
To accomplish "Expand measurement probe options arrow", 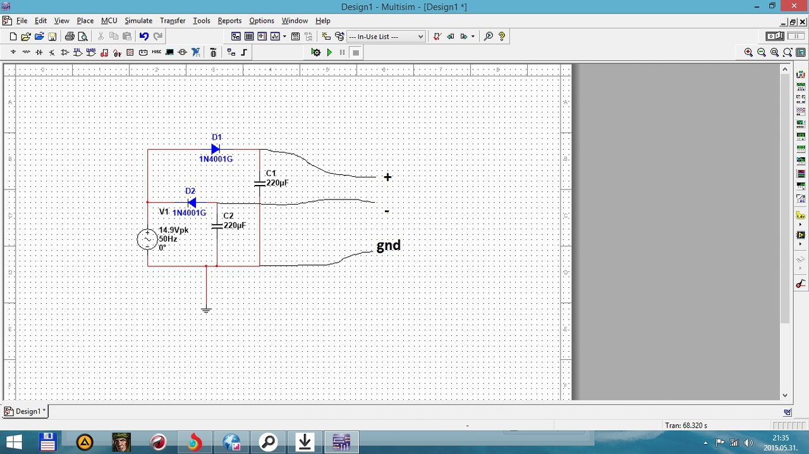I will 801,225.
